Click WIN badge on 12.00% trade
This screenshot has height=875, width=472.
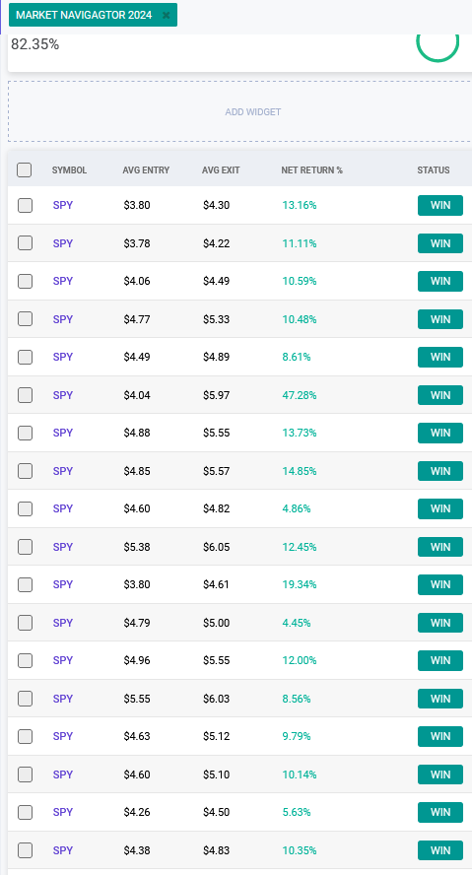coord(440,661)
